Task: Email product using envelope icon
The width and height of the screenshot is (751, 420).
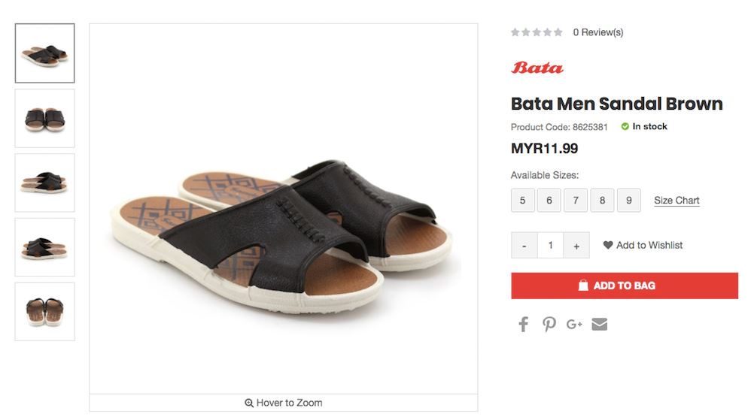Action: pos(599,325)
